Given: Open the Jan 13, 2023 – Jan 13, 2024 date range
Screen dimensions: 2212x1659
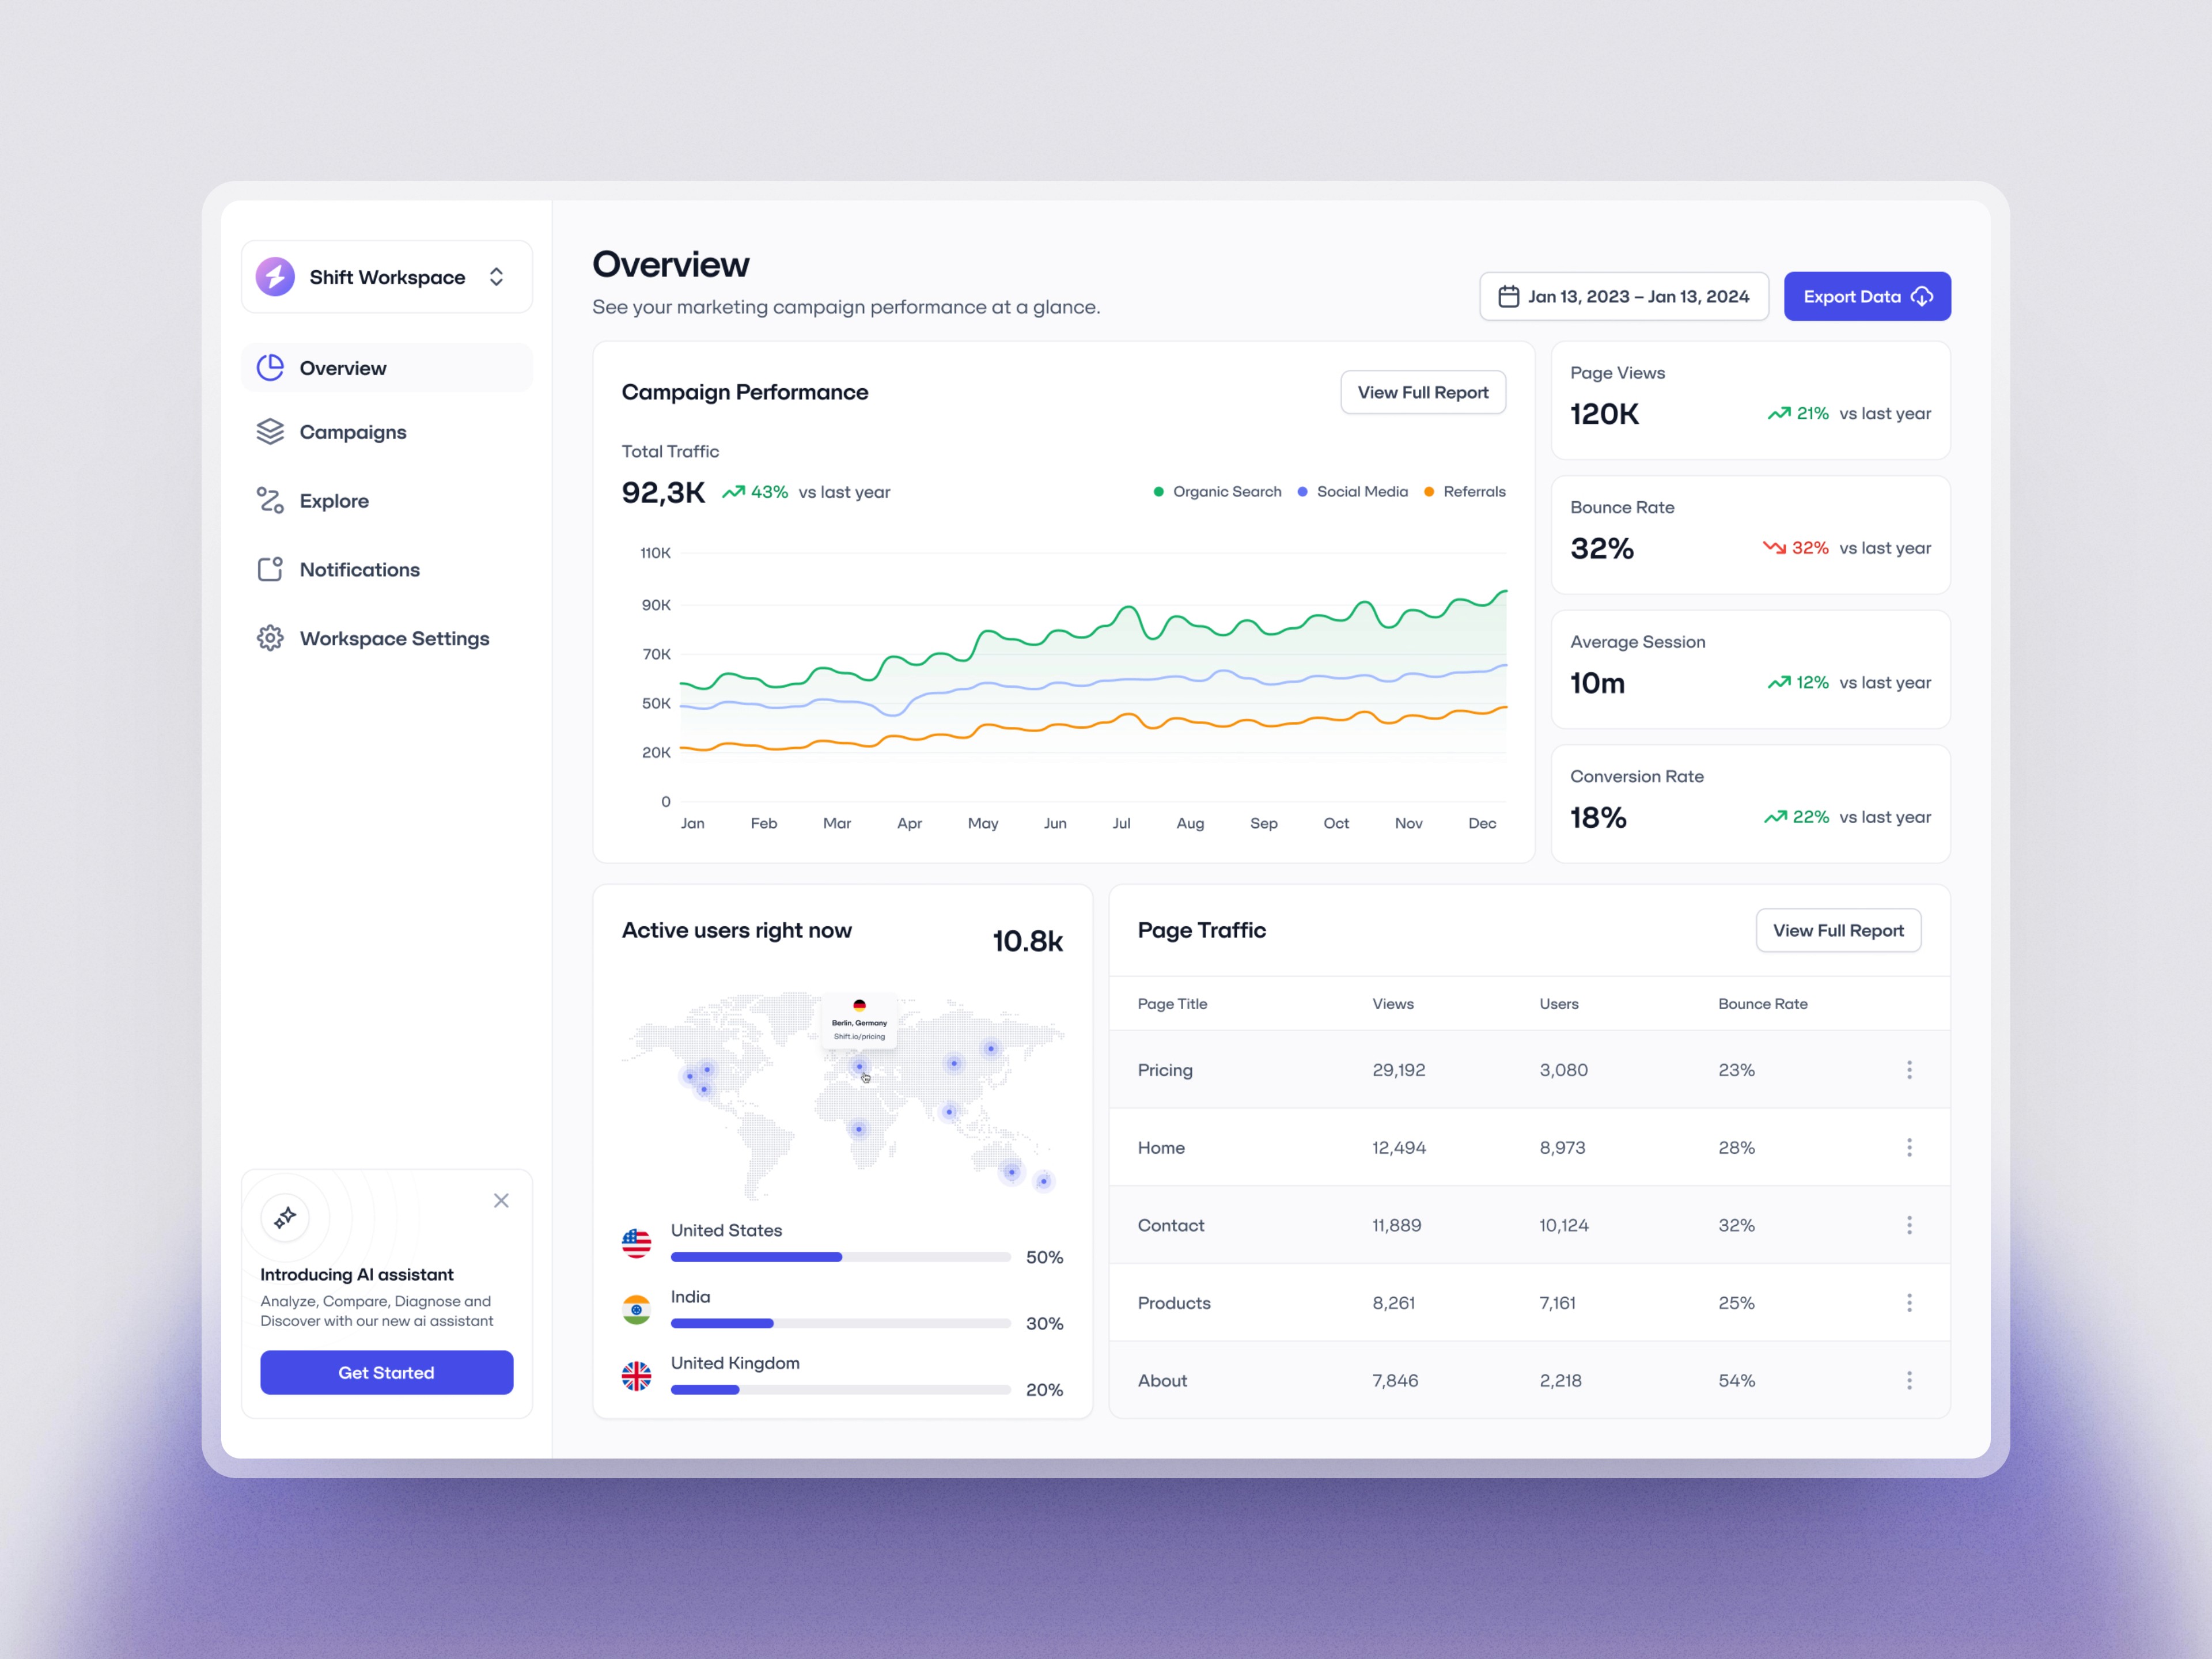Looking at the screenshot, I should 1624,296.
